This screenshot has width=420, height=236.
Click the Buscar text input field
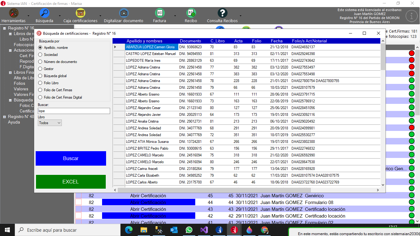(x=73, y=111)
